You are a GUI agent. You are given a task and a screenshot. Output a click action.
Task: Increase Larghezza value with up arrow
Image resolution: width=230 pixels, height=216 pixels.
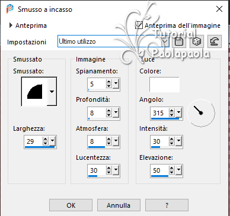pos(46,139)
